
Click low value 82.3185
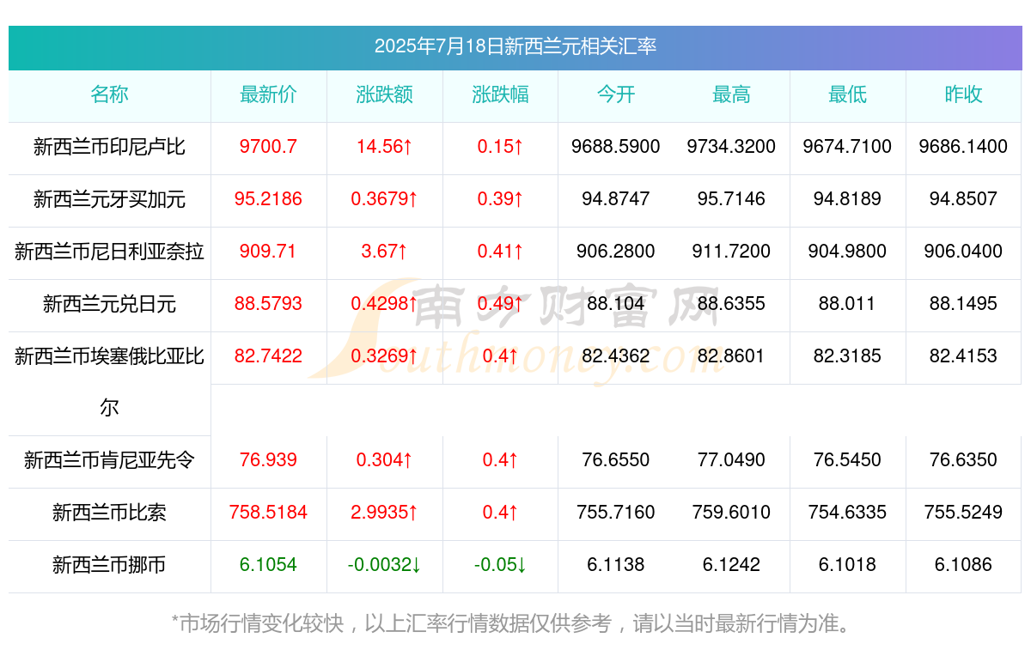pos(847,356)
